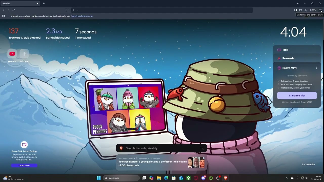Open the Customize and control Brave menu
This screenshot has width=324, height=182.
click(x=320, y=10)
